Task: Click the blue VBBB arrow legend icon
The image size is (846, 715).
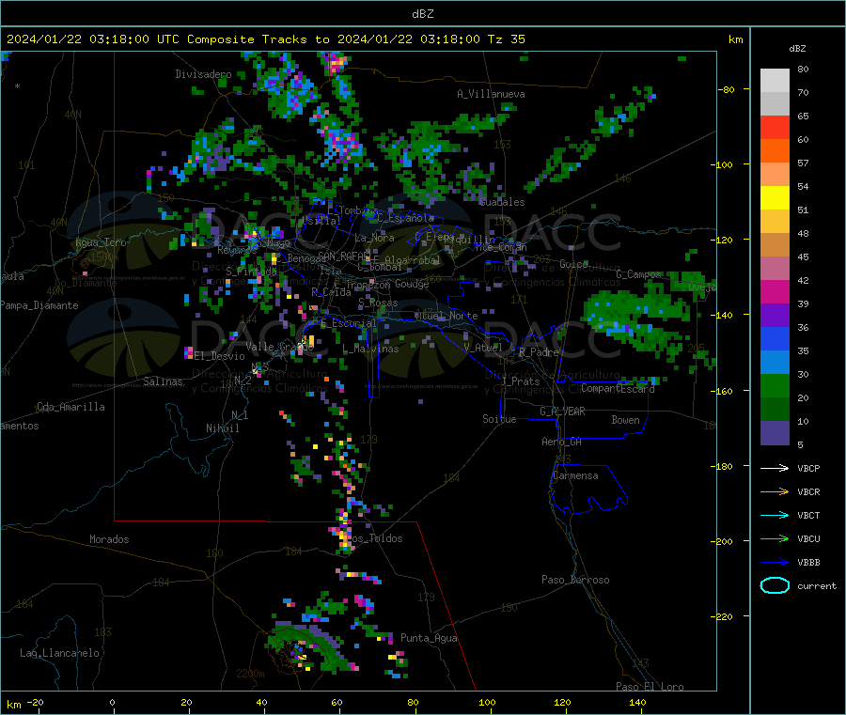Action: click(775, 563)
